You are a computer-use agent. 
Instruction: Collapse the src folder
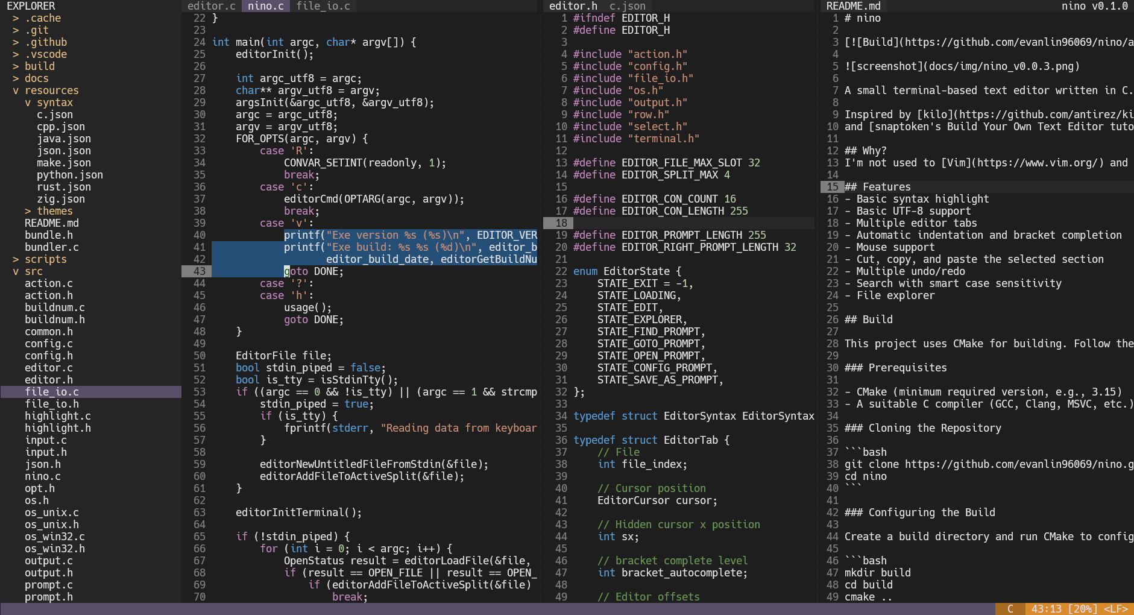pos(28,271)
